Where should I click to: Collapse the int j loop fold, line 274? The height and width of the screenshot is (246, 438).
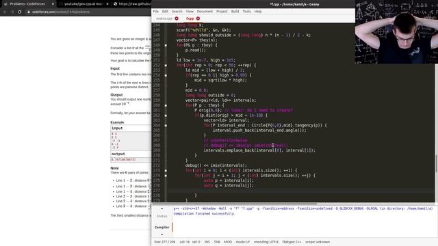tap(166, 176)
